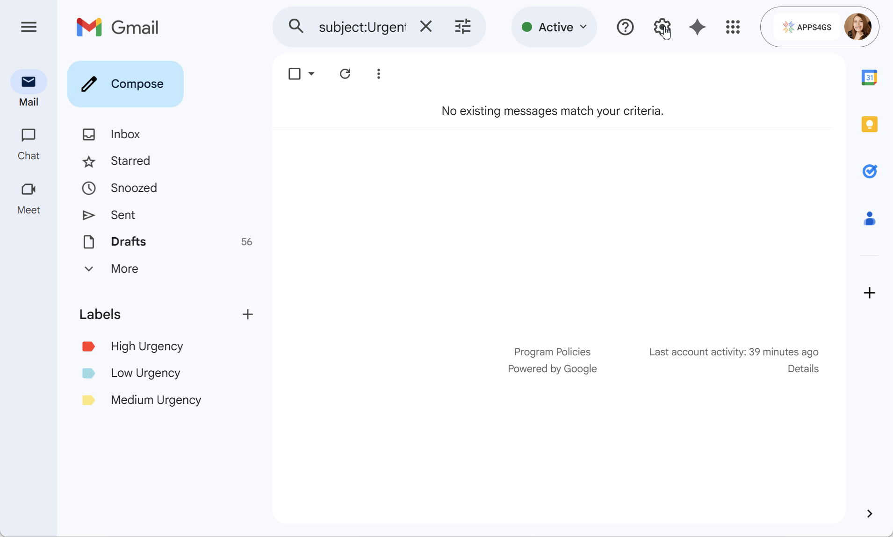The height and width of the screenshot is (537, 893).
Task: Open the main navigation hamburger menu
Action: pos(28,27)
